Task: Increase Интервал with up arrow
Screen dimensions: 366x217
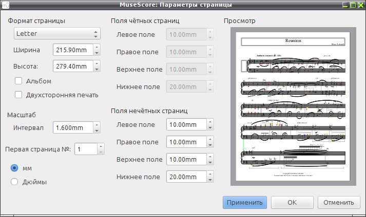Action: tap(97, 124)
